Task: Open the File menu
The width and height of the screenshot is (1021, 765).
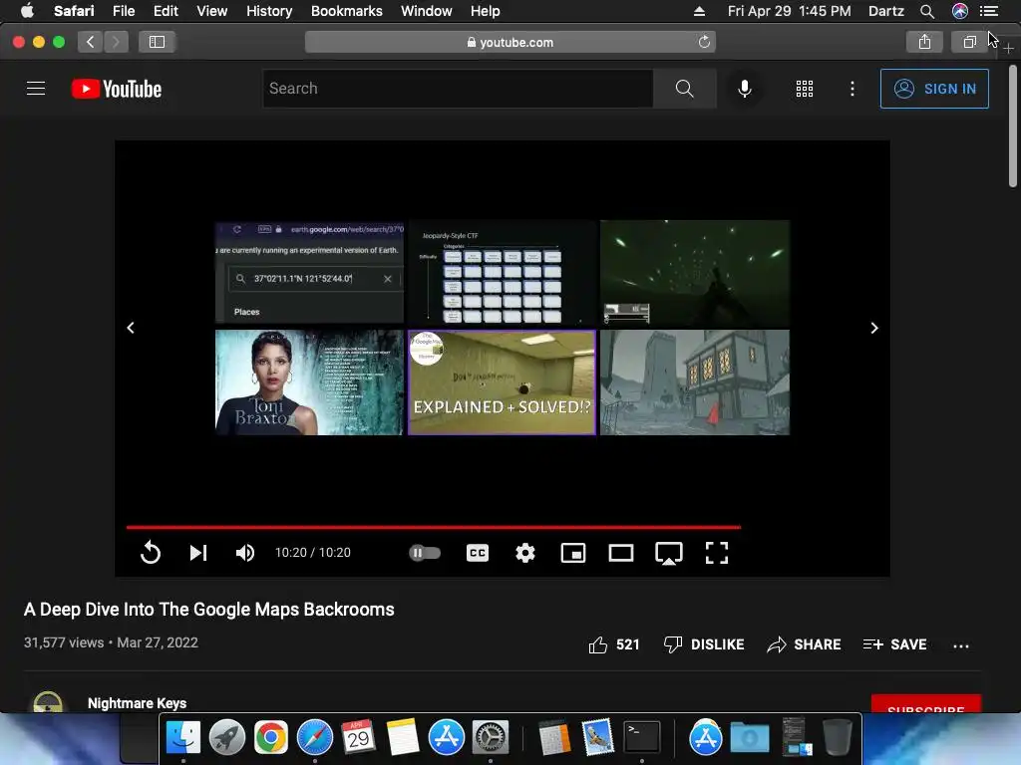Action: pos(123,11)
